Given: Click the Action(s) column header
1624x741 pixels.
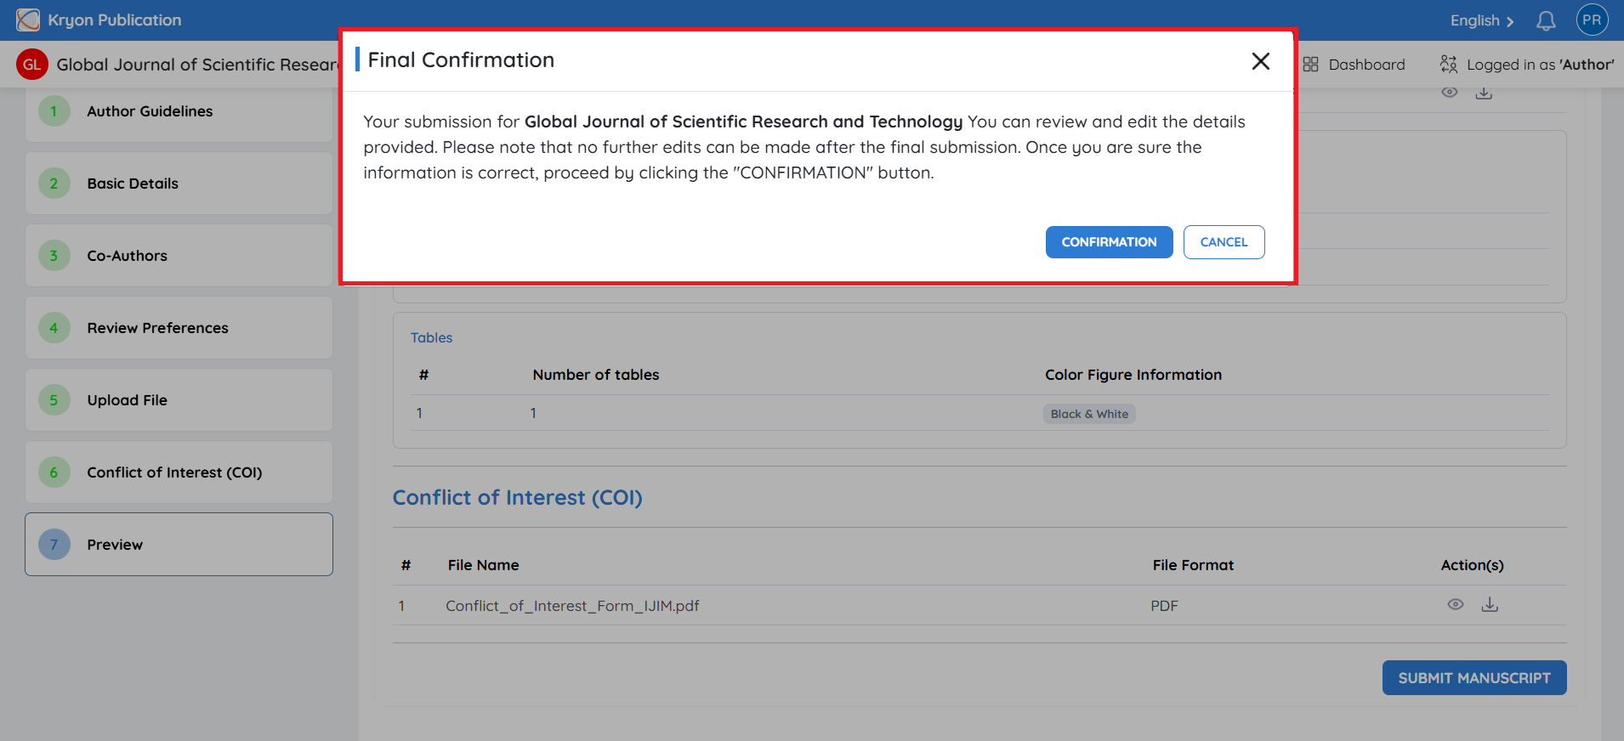Looking at the screenshot, I should (1472, 565).
